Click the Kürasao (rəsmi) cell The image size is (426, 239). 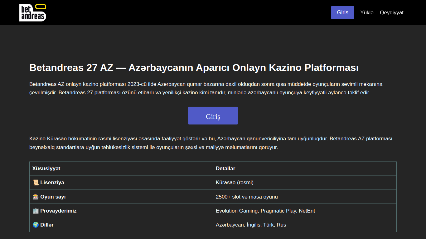pyautogui.click(x=305, y=183)
